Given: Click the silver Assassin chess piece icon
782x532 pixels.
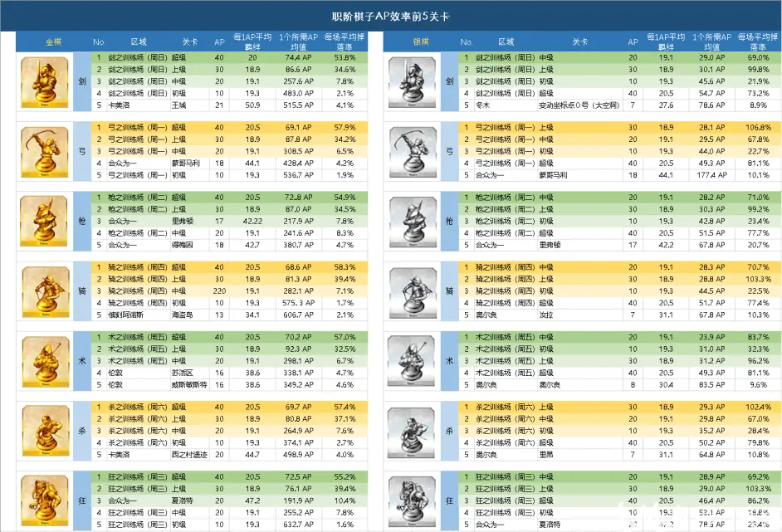Looking at the screenshot, I should [x=413, y=431].
